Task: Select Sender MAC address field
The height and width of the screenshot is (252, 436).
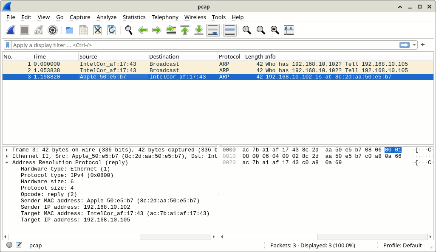Action: (x=110, y=201)
